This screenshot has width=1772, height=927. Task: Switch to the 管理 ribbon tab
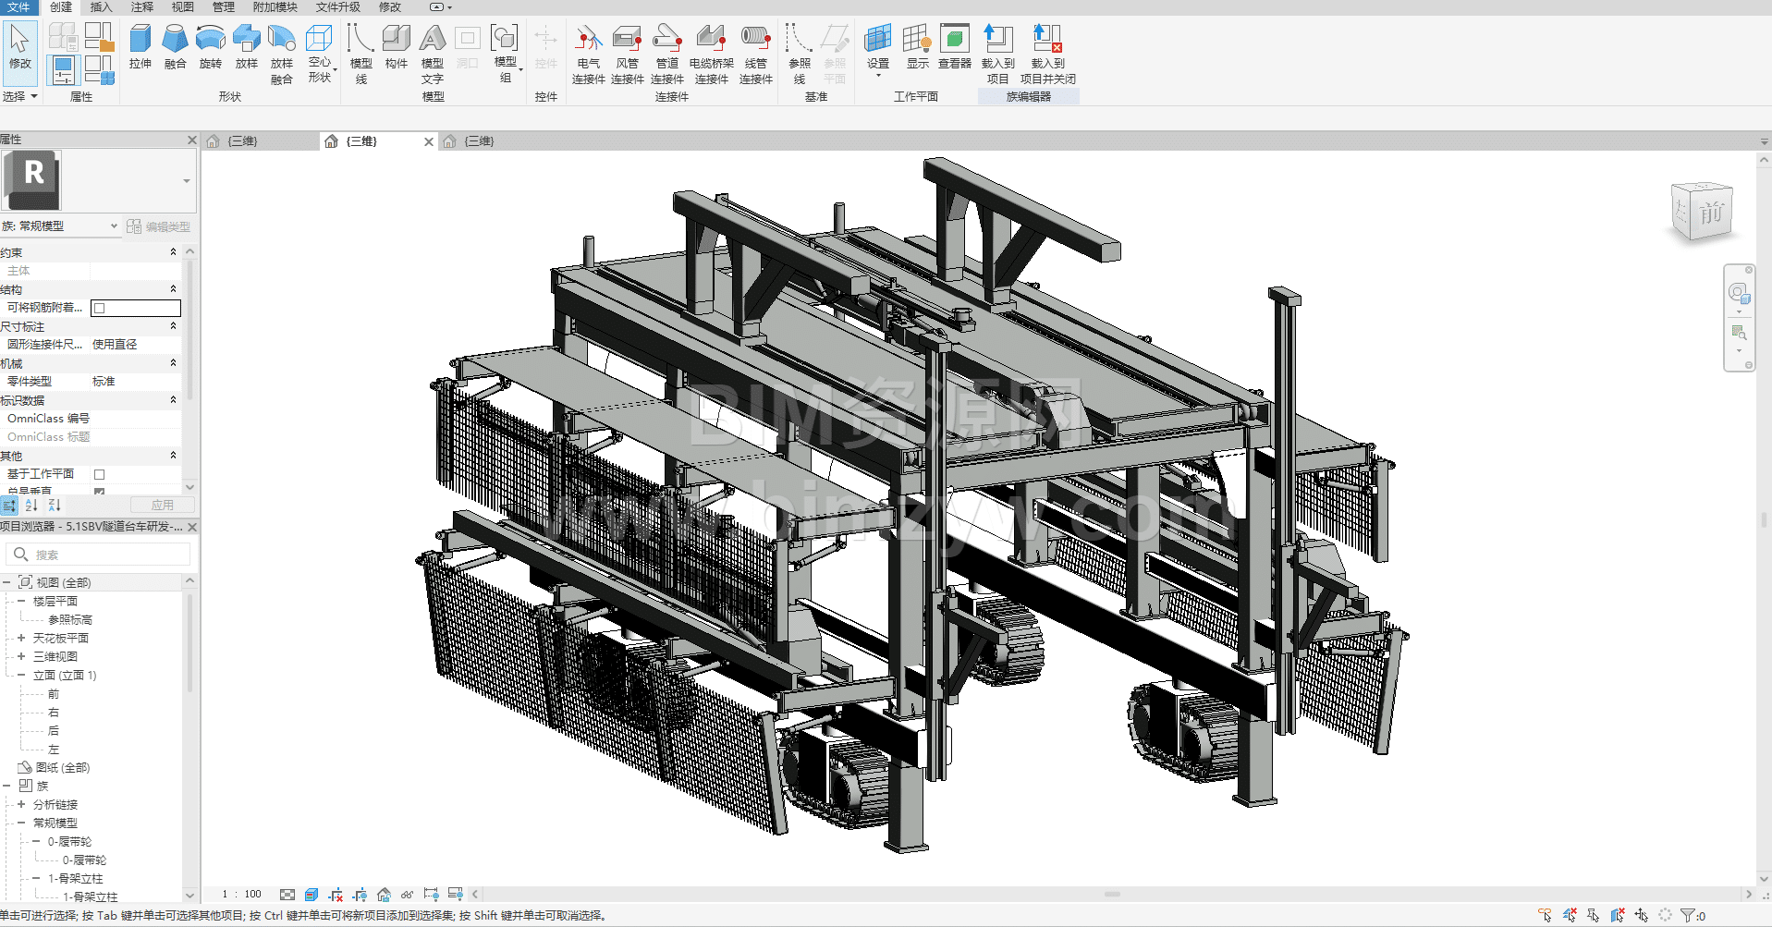pos(223,7)
